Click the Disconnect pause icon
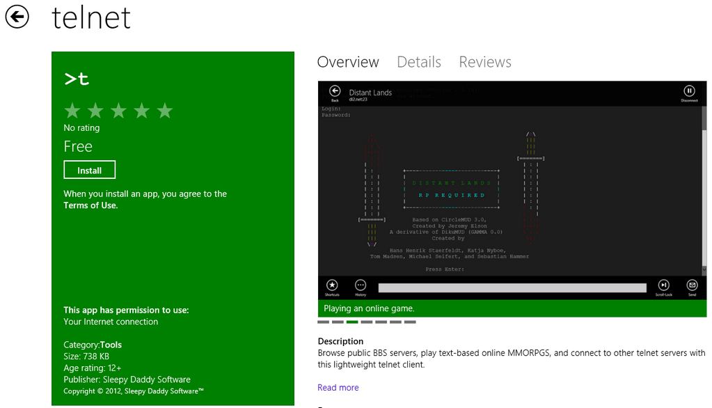Image resolution: width=712 pixels, height=408 pixels. 688,91
